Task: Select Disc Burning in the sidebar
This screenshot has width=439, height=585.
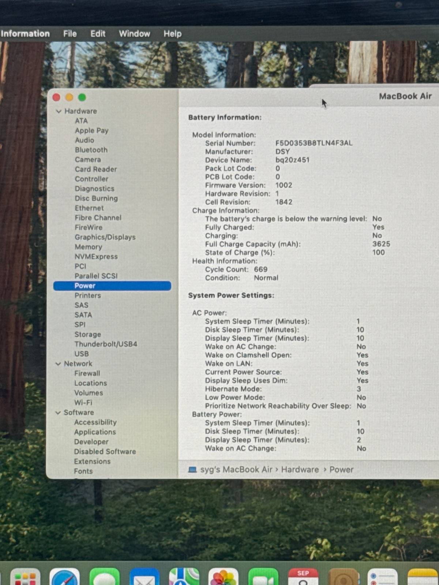Action: point(96,198)
